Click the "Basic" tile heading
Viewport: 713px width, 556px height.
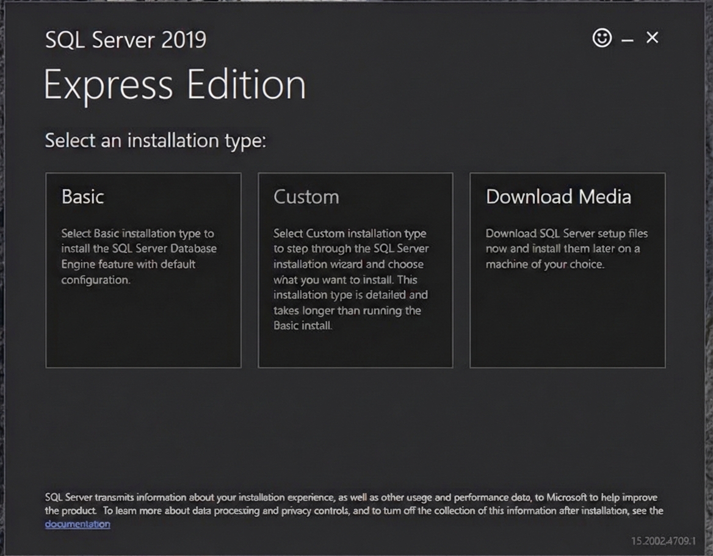point(83,197)
